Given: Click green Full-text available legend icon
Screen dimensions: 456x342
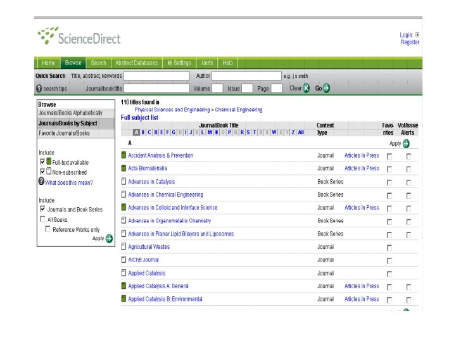Looking at the screenshot, I should click(49, 161).
